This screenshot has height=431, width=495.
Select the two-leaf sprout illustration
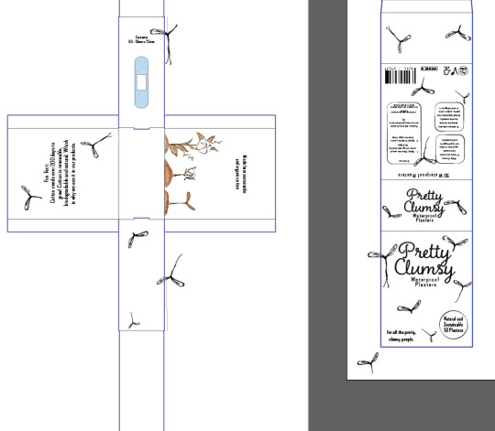click(180, 202)
